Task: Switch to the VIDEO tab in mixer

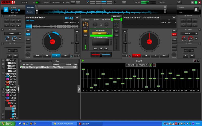Action: coord(96,19)
